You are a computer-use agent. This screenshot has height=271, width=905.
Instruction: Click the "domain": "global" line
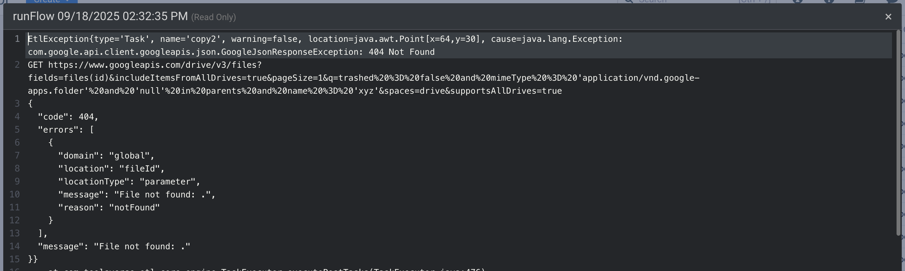pos(106,156)
